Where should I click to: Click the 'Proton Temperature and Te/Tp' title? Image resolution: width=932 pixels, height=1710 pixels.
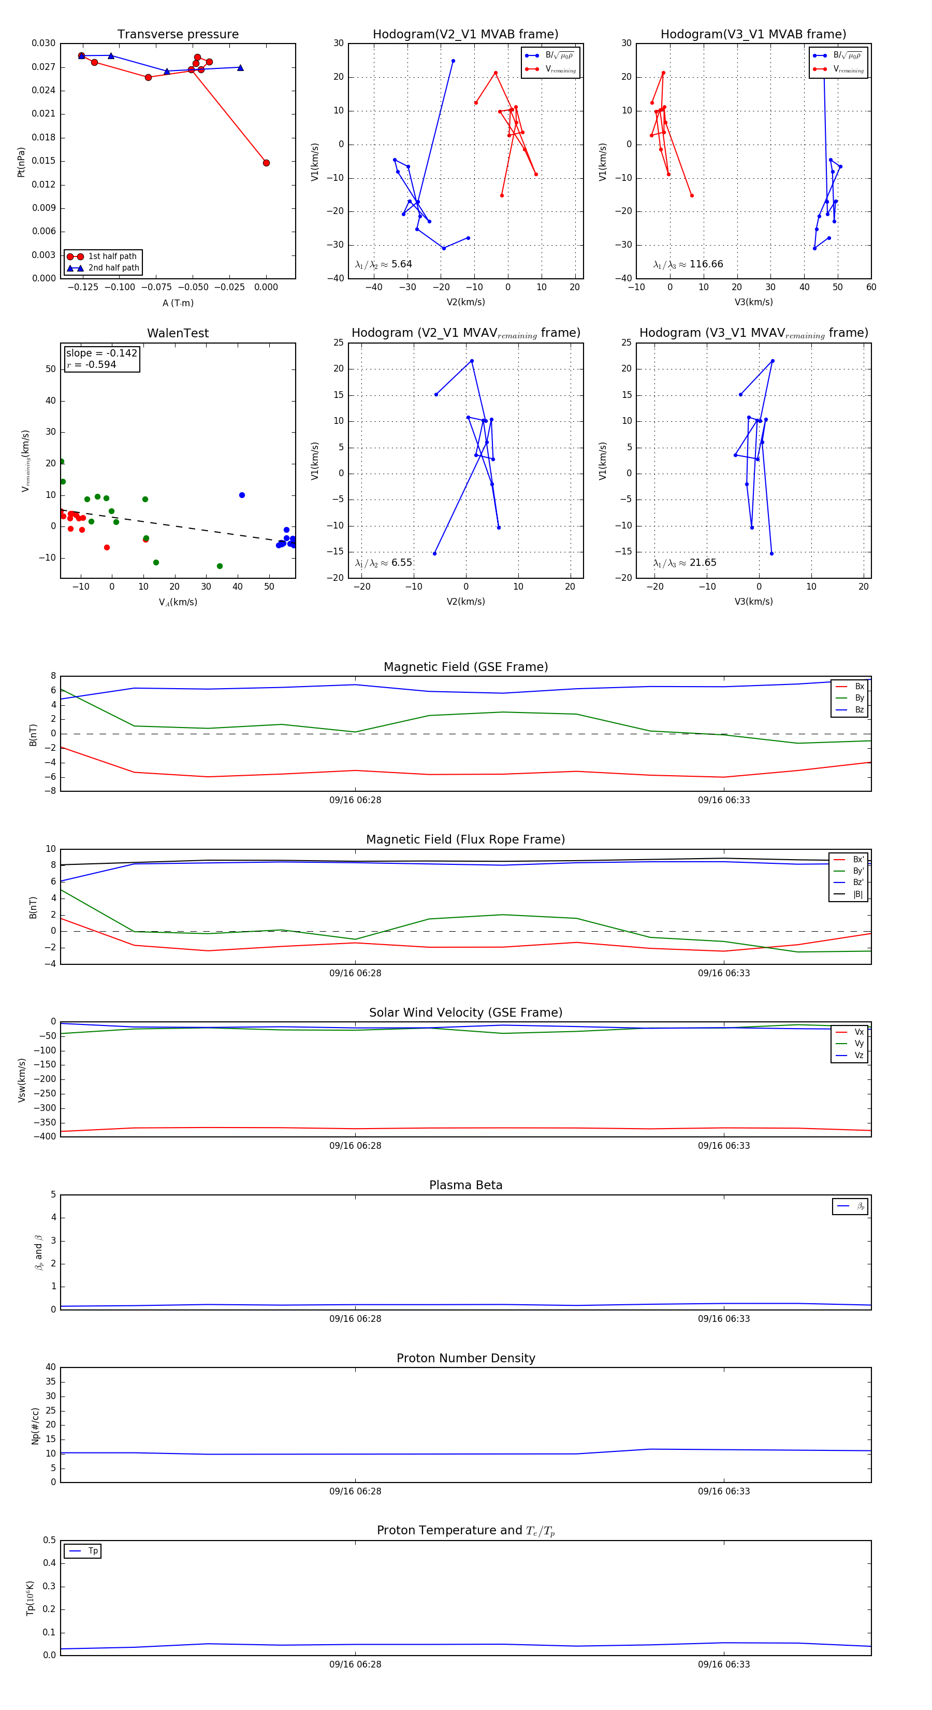[x=465, y=1531]
